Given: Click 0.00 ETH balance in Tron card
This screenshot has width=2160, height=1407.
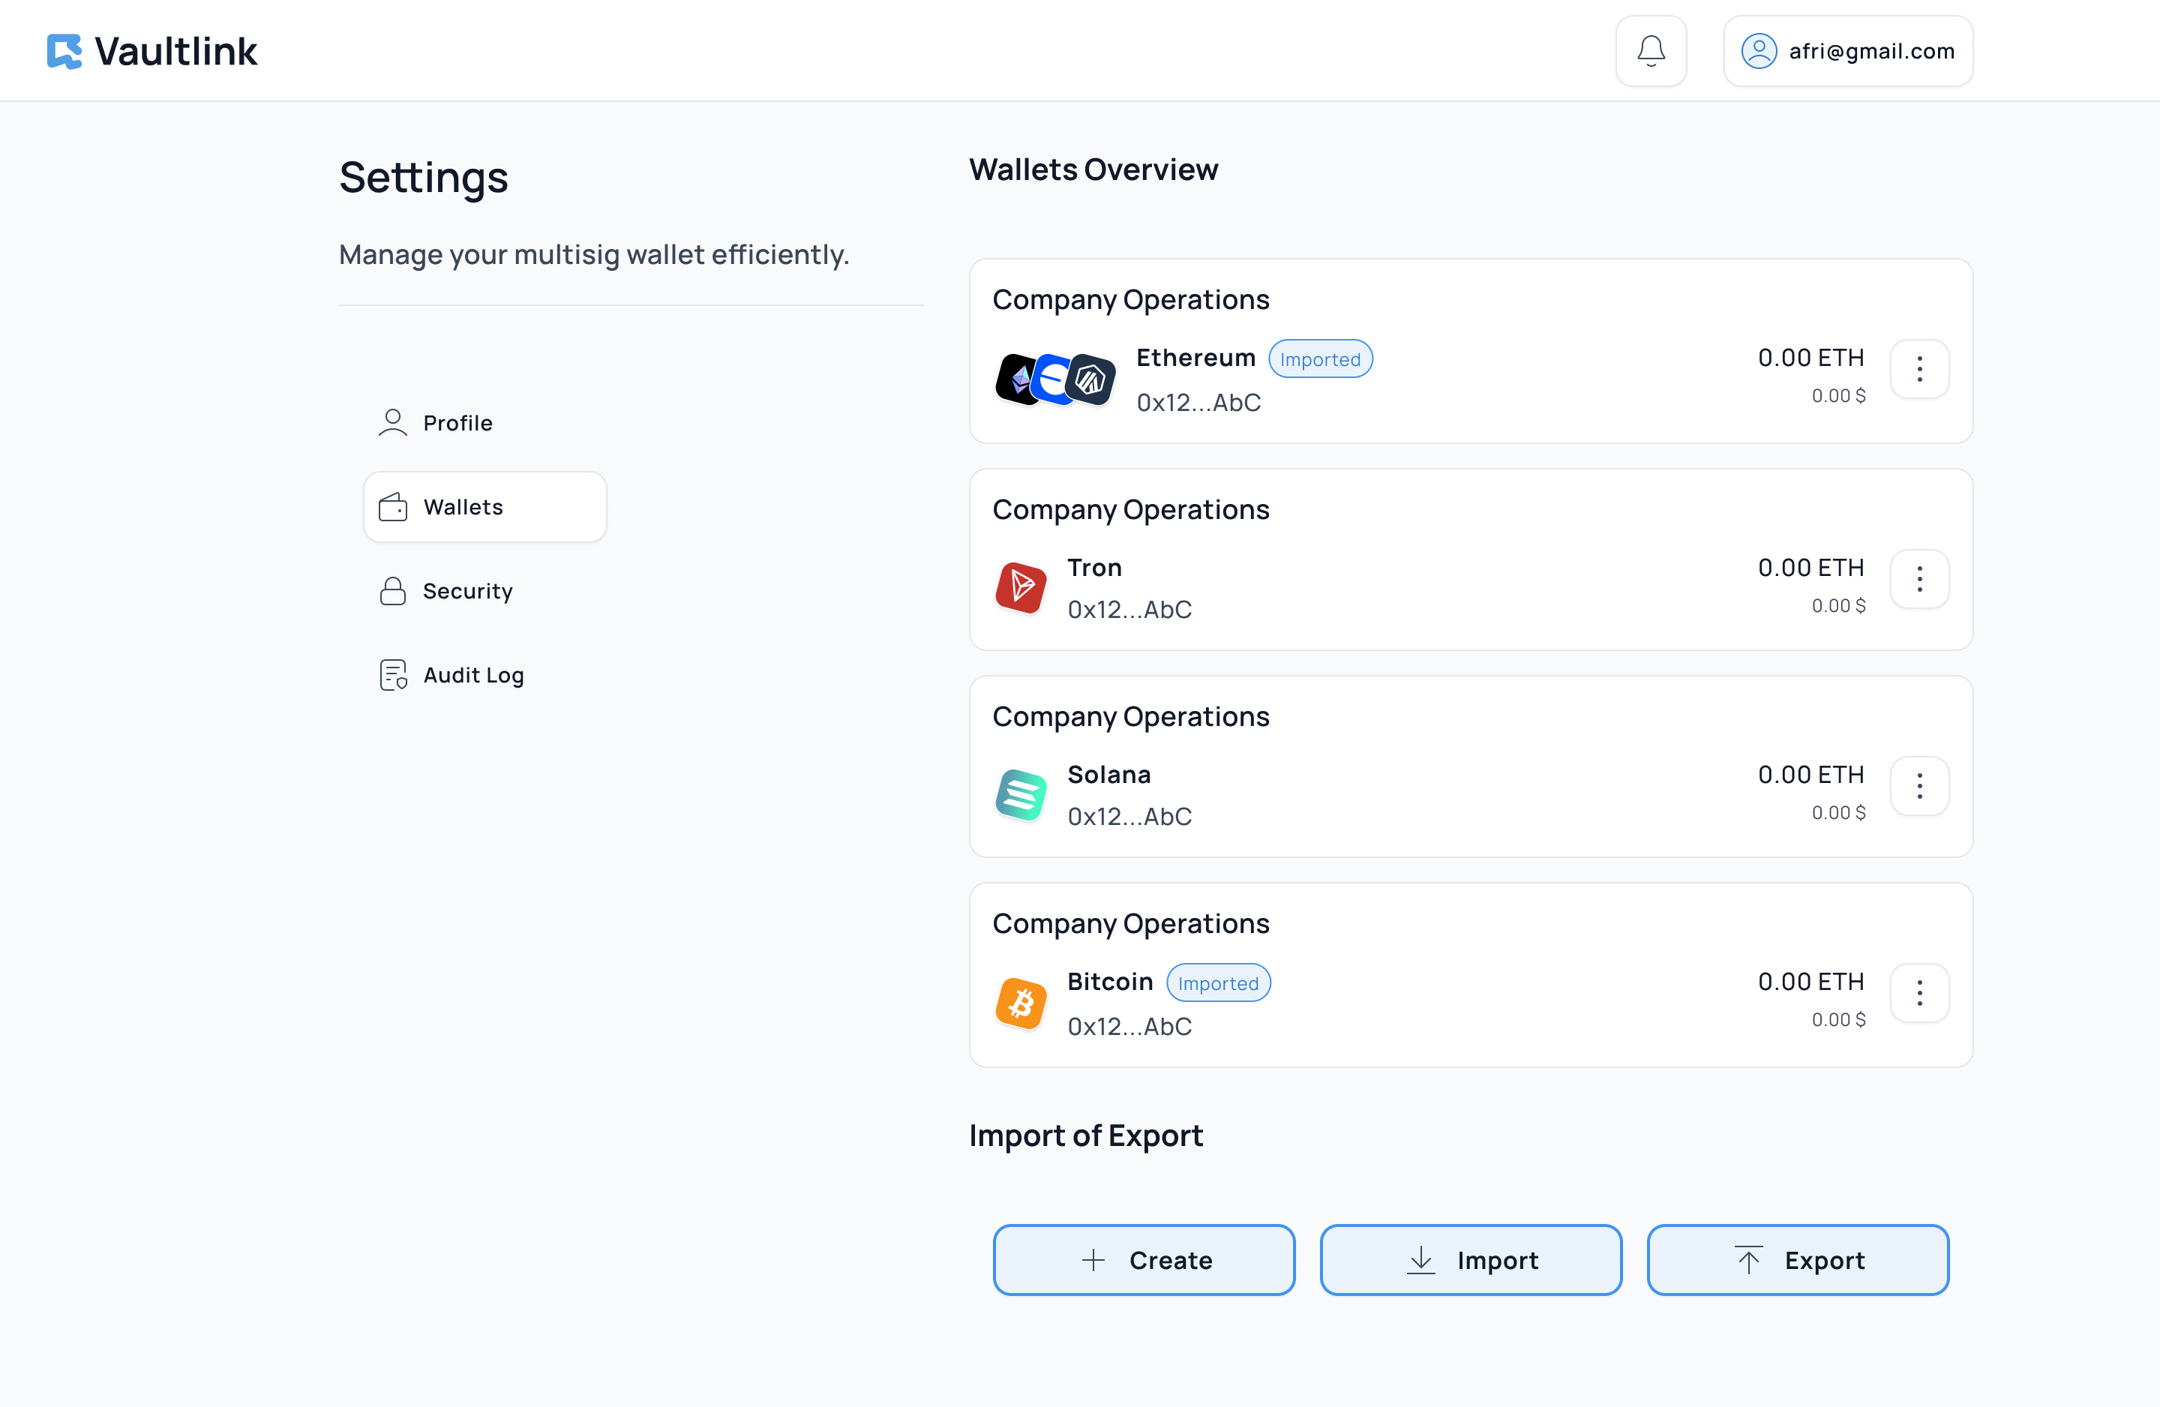Looking at the screenshot, I should coord(1810,567).
